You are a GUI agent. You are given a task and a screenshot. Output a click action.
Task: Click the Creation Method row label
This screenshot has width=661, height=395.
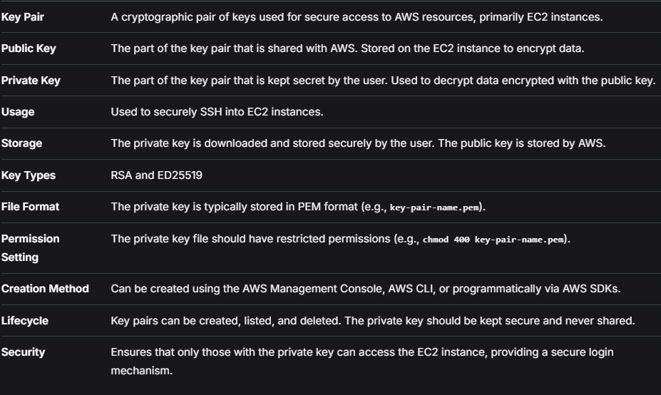pos(45,289)
